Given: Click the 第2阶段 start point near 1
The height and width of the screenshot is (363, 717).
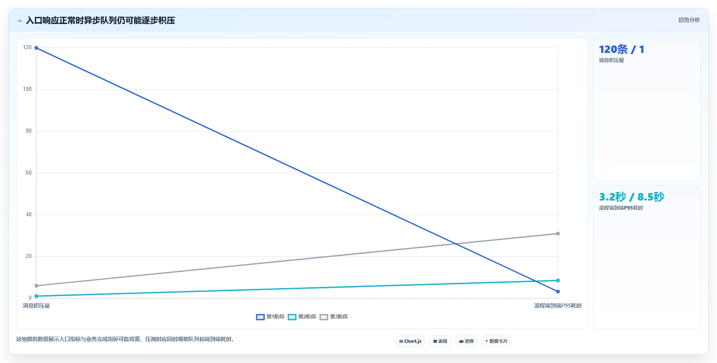Looking at the screenshot, I should [36, 296].
